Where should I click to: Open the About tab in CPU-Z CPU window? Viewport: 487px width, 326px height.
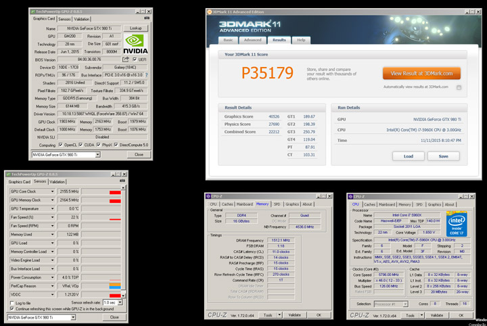449,205
